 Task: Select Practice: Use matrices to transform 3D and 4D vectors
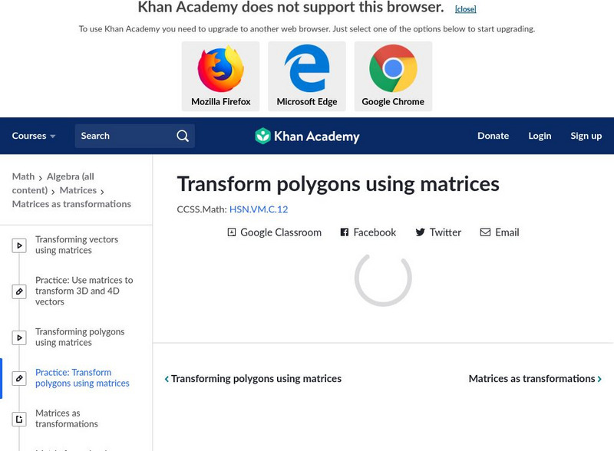84,291
